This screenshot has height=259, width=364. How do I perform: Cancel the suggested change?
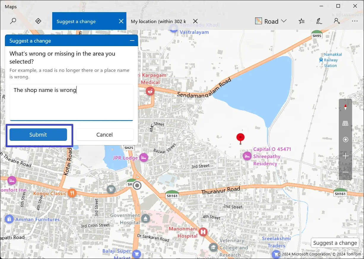104,135
